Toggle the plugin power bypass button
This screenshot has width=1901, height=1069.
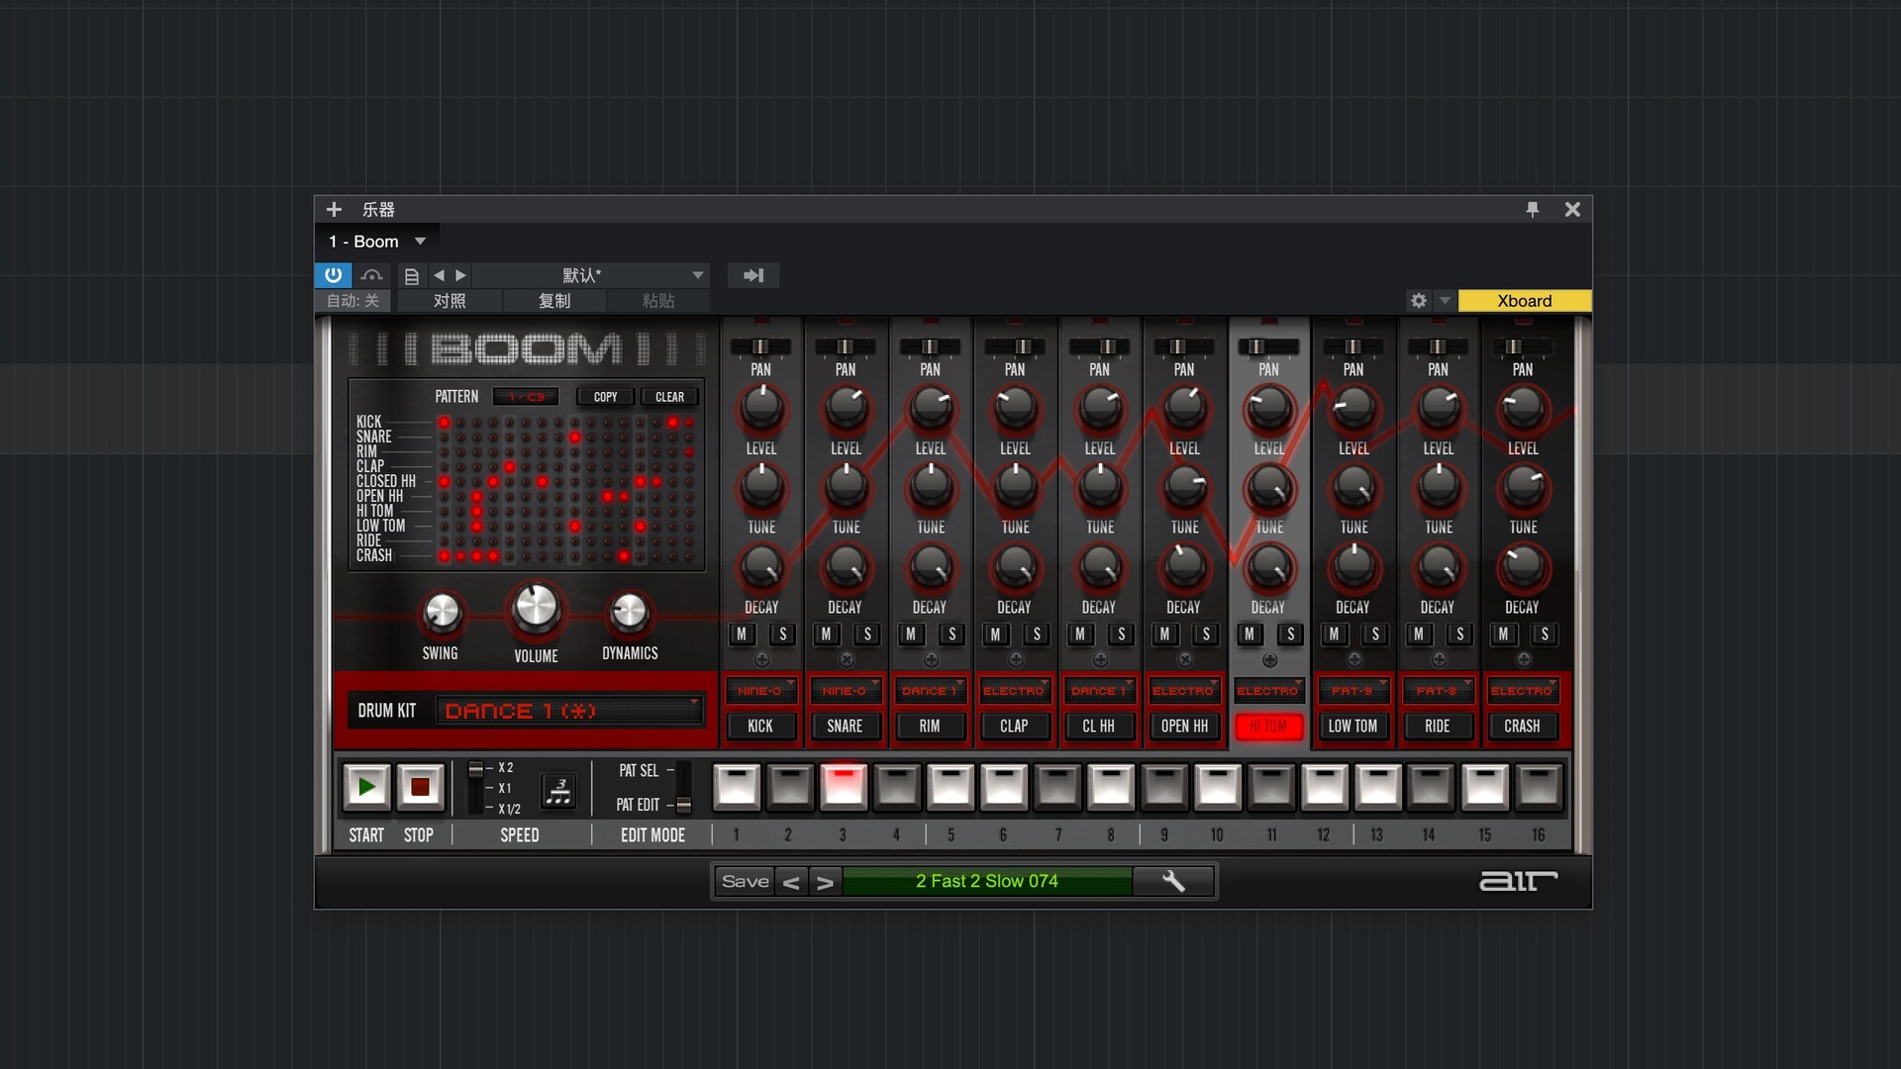(333, 275)
